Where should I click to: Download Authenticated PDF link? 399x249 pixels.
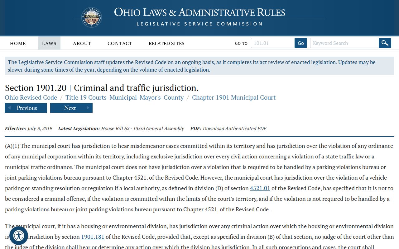point(234,128)
